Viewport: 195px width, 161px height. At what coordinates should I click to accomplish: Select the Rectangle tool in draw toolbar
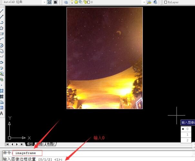[x=2, y=34]
